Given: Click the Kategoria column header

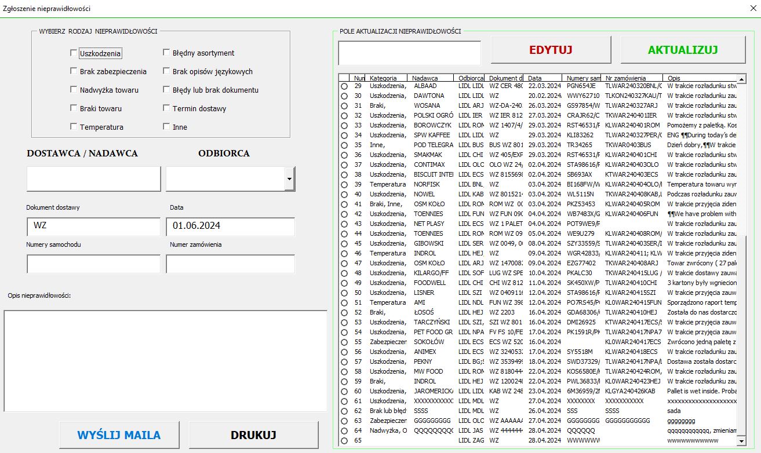Looking at the screenshot, I should pos(387,78).
